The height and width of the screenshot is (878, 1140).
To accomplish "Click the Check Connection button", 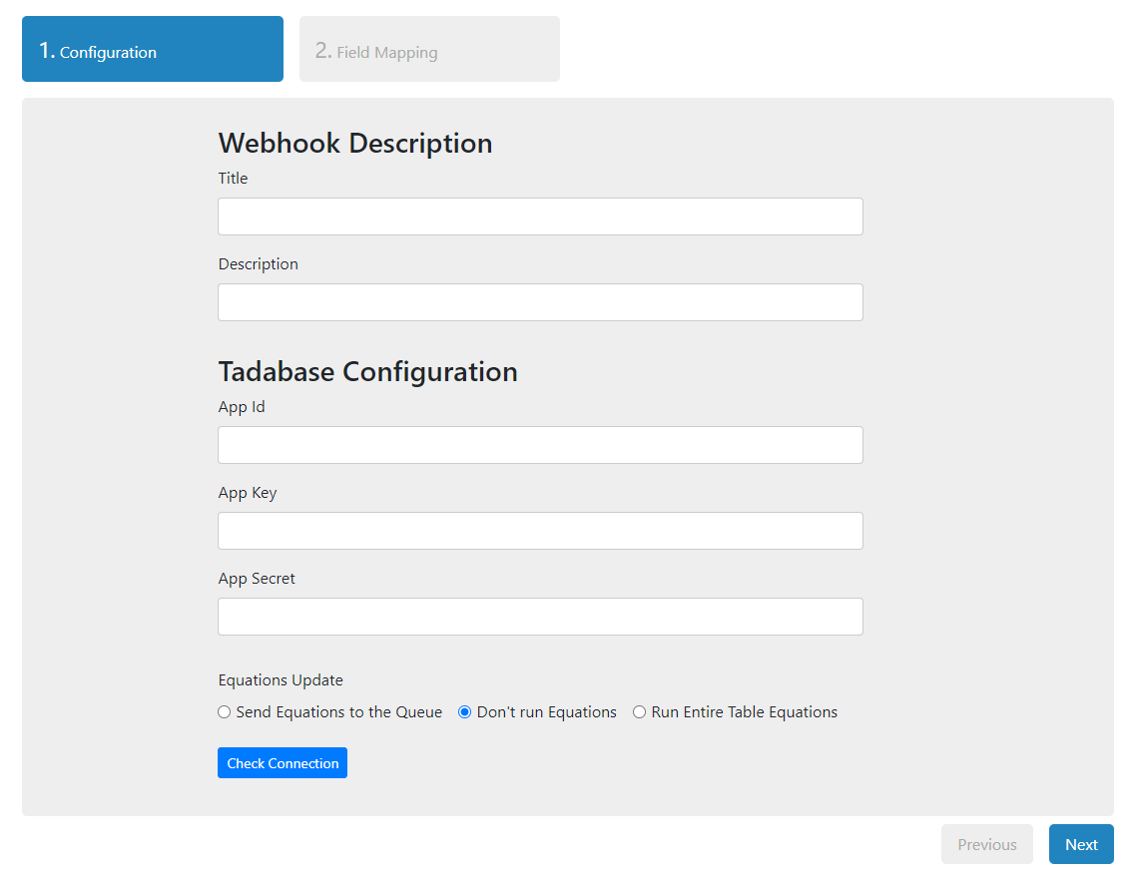I will coord(283,763).
